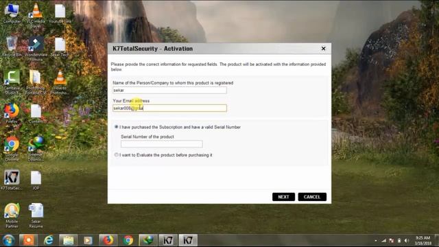This screenshot has height=247, width=439.
Task: Switch to Firefox on the taskbar
Action: point(108,240)
